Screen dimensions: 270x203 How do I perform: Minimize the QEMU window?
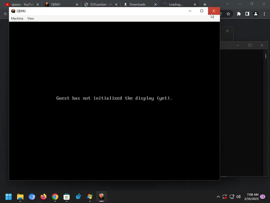click(190, 11)
